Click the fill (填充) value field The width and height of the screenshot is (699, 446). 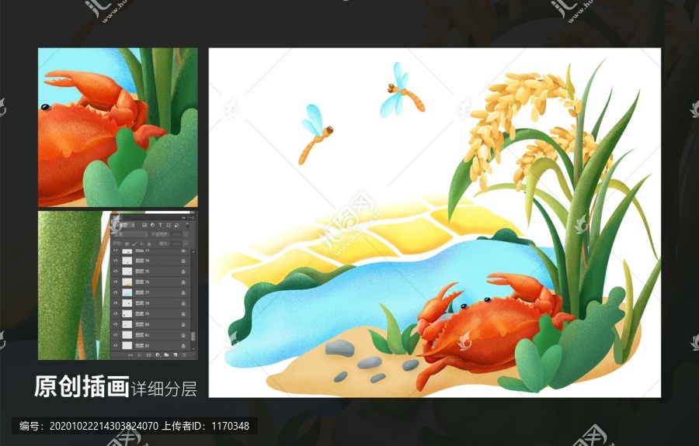(x=176, y=244)
